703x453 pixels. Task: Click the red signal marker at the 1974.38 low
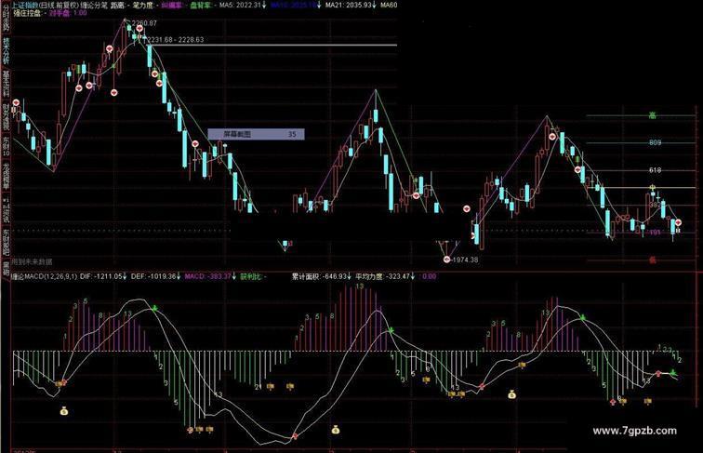click(x=446, y=260)
